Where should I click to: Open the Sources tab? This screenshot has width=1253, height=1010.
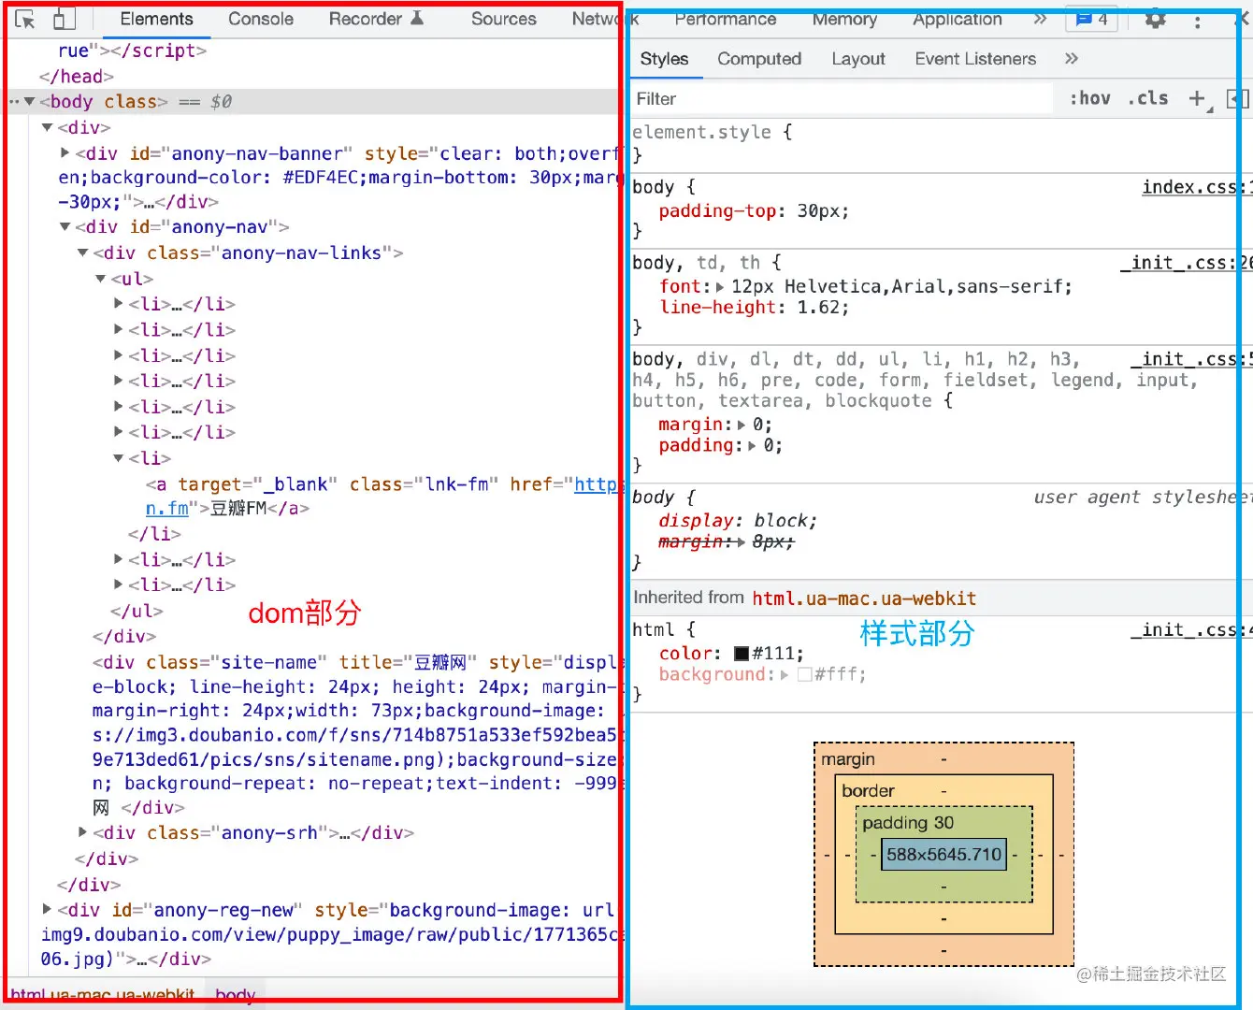tap(504, 19)
